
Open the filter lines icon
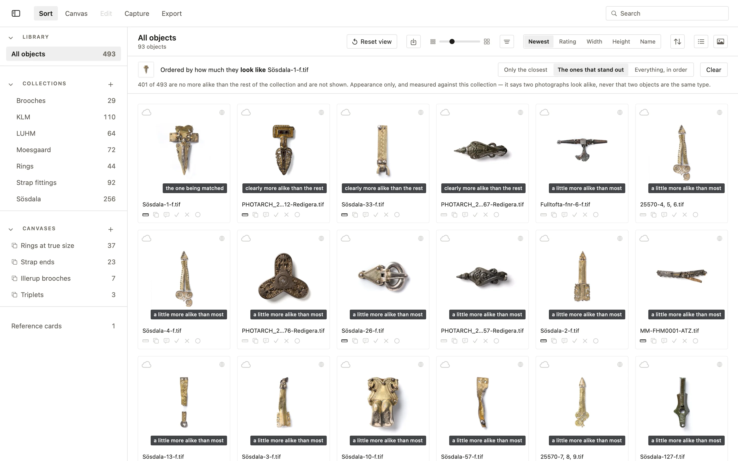[x=507, y=41]
